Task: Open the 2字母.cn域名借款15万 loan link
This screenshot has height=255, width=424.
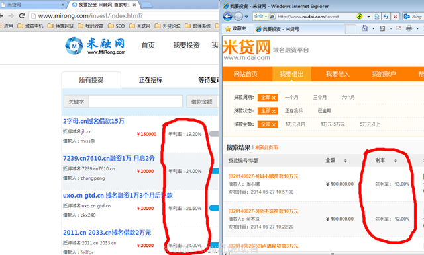Action: pyautogui.click(x=93, y=122)
